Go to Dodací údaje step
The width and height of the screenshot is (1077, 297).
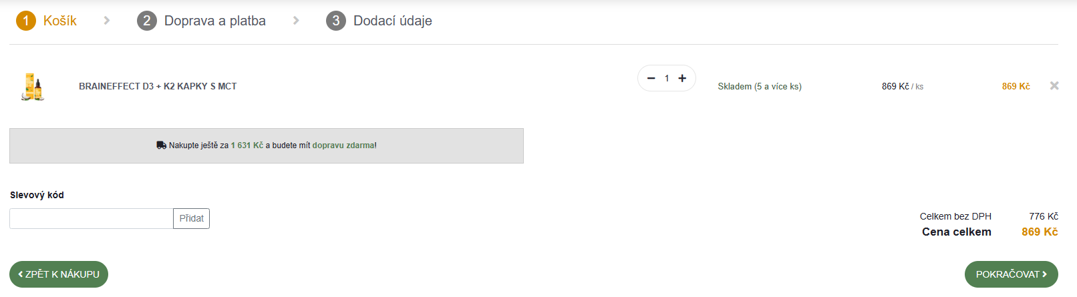(392, 21)
